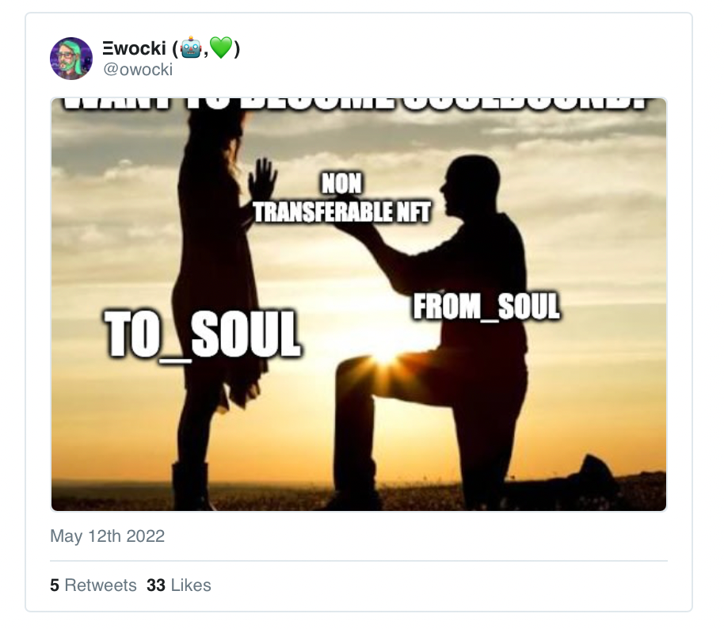Click the May 12th 2022 timestamp
The height and width of the screenshot is (629, 724).
tap(107, 536)
